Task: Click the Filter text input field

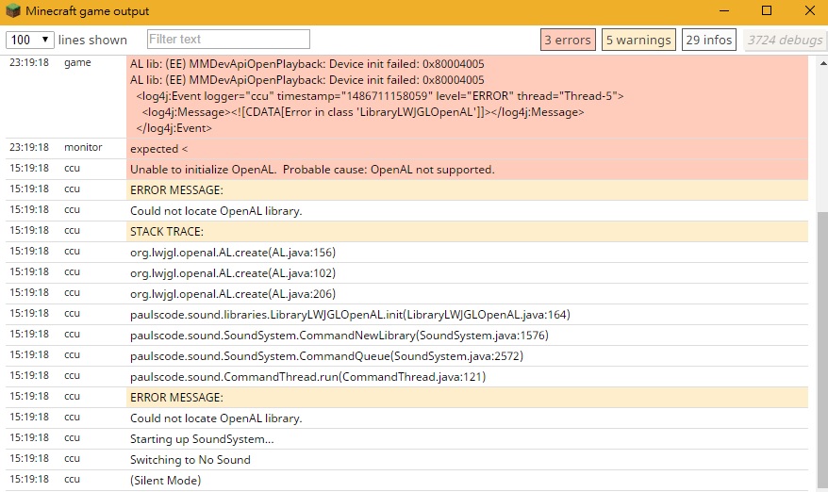Action: (x=228, y=40)
